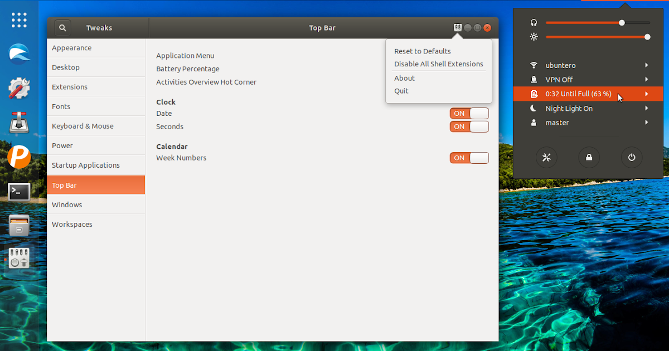
Task: Click the round power off button
Action: pyautogui.click(x=632, y=158)
